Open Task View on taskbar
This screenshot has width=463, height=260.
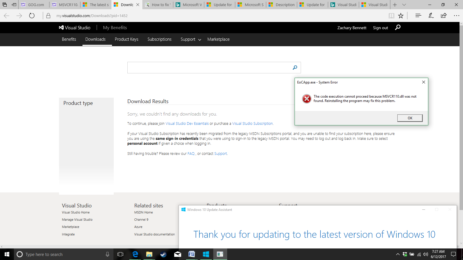(120, 254)
